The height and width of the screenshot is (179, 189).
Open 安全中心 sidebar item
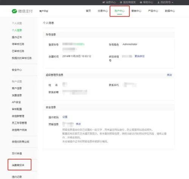17,70
